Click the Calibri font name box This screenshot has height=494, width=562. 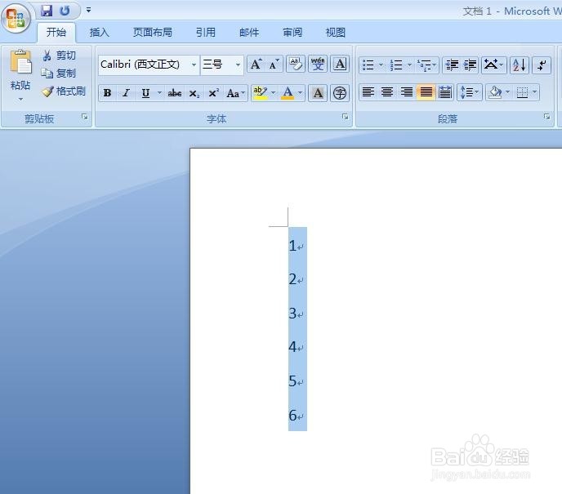pos(145,65)
